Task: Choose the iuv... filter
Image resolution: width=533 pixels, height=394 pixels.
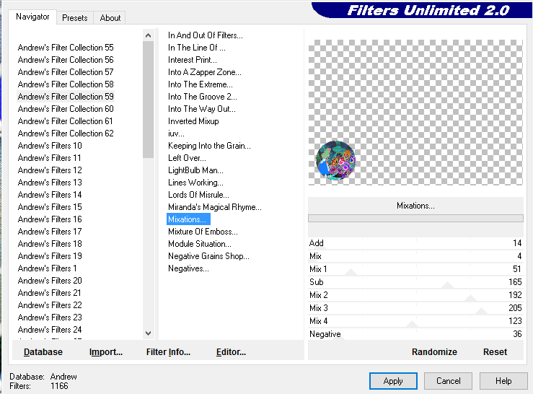Action: [x=176, y=133]
